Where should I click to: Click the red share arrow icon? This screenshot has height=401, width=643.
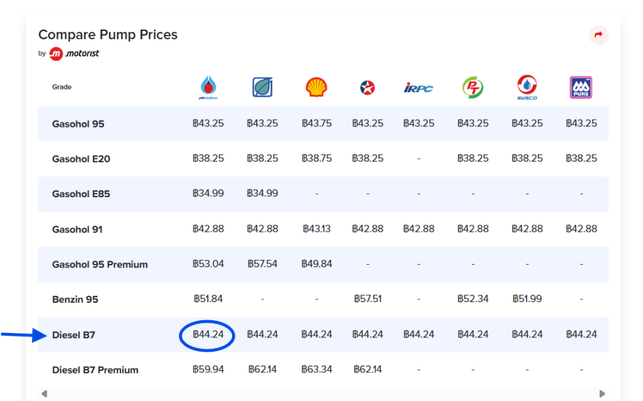(x=598, y=35)
